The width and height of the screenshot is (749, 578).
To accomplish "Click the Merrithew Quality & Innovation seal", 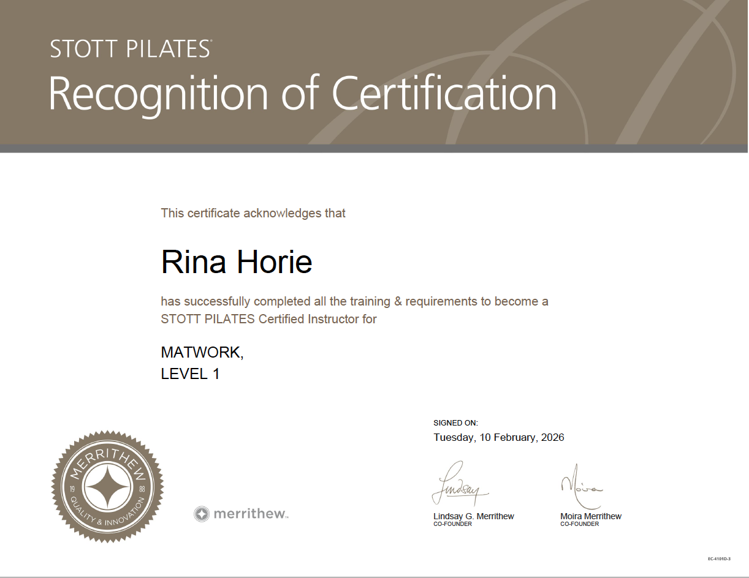I will (107, 486).
